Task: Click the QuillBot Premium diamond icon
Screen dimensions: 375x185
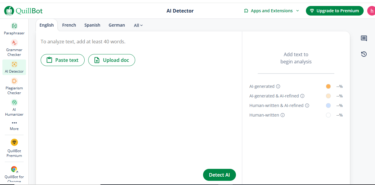Action: pyautogui.click(x=14, y=142)
